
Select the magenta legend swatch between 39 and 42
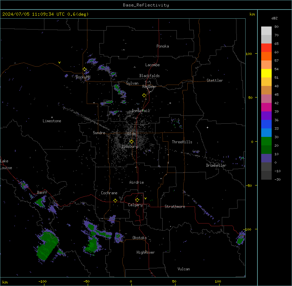[x=266, y=107]
